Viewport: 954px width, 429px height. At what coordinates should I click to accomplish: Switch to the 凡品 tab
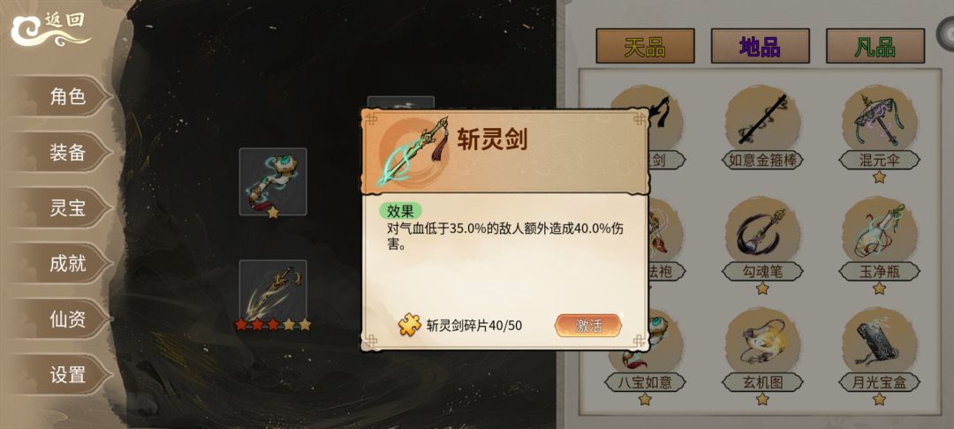point(874,46)
